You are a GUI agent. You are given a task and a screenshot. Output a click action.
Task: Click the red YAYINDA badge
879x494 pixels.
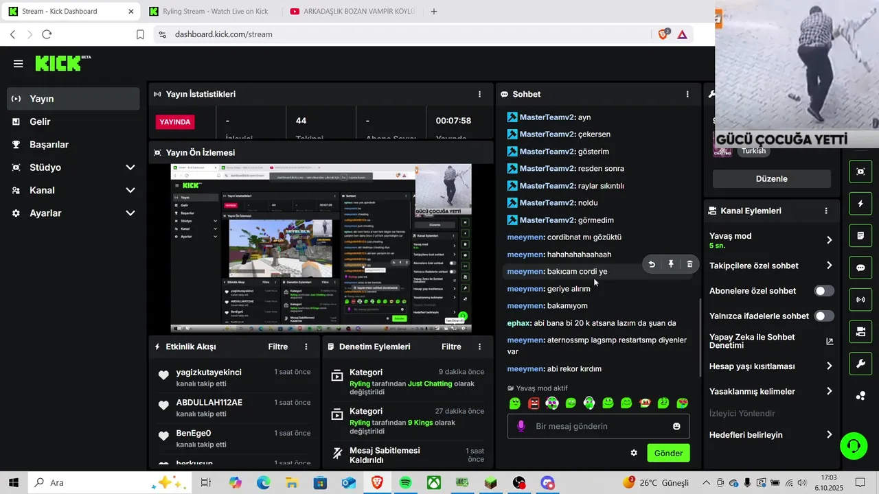[175, 121]
